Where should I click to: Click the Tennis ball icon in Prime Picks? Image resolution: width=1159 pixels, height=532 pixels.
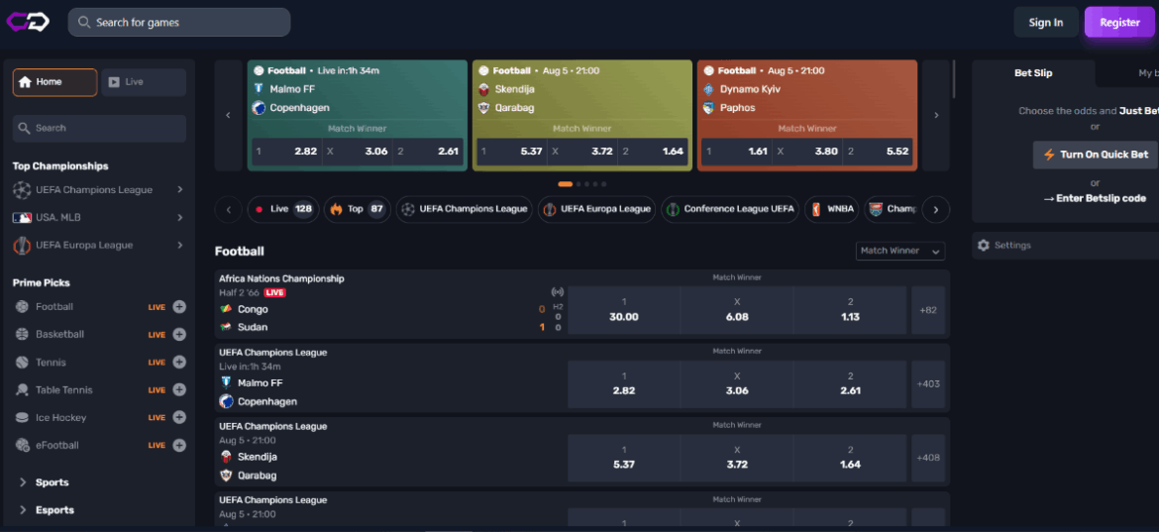coord(22,362)
